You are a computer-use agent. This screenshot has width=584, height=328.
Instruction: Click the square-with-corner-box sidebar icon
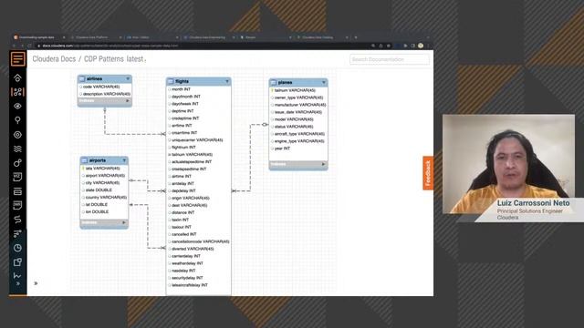pos(17,262)
